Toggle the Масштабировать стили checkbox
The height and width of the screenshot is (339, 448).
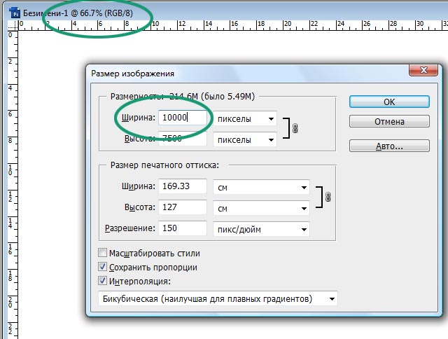103,253
